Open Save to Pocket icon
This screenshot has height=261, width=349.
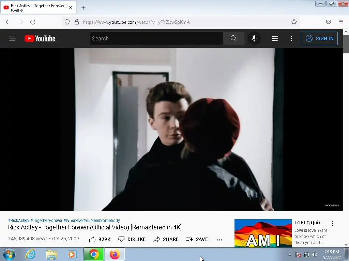(328, 22)
